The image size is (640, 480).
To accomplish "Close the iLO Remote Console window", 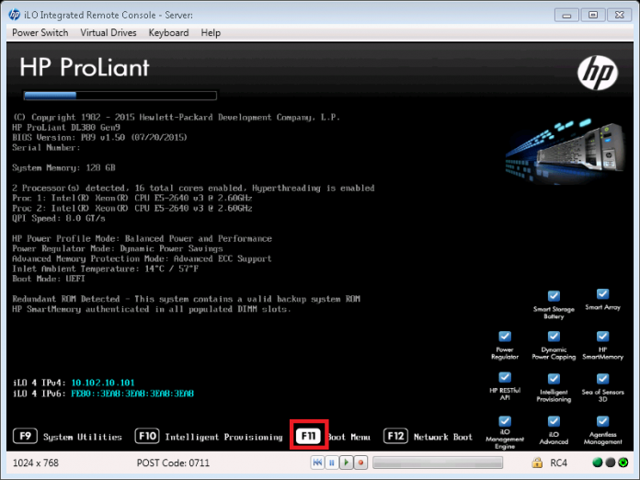I will 620,15.
